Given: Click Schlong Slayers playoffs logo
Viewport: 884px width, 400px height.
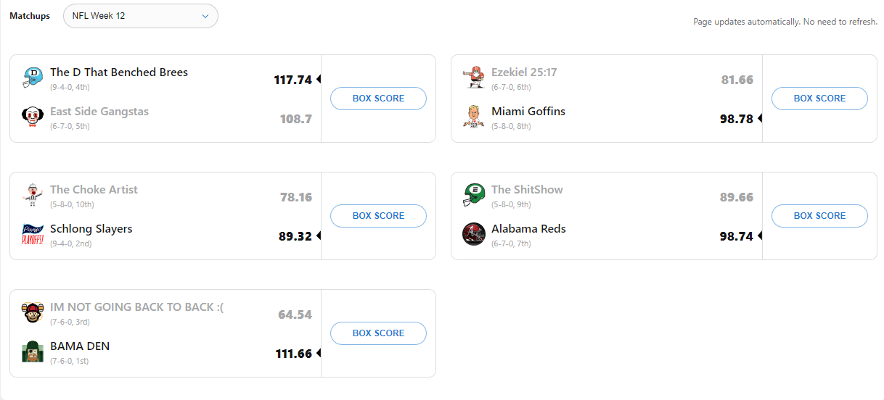Looking at the screenshot, I should (x=33, y=233).
